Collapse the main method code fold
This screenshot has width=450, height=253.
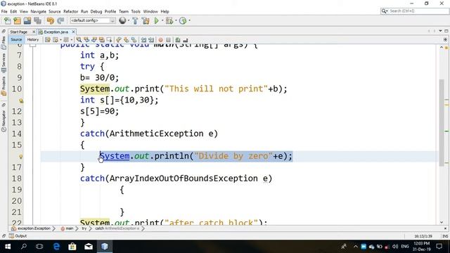pyautogui.click(x=33, y=45)
